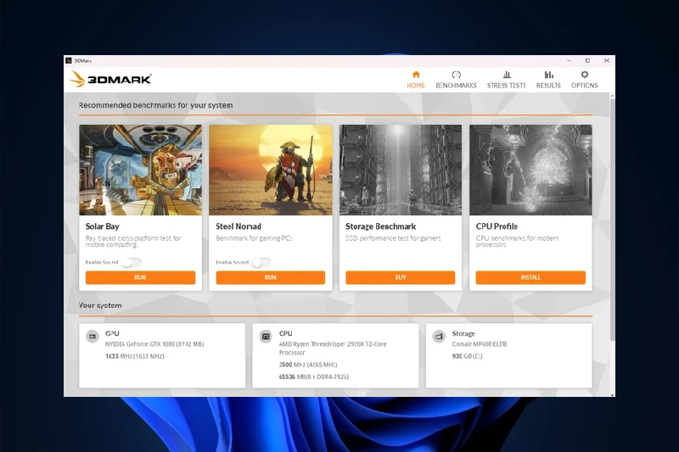Open the CPU Profile thumbnail image
This screenshot has height=452, width=679.
530,170
